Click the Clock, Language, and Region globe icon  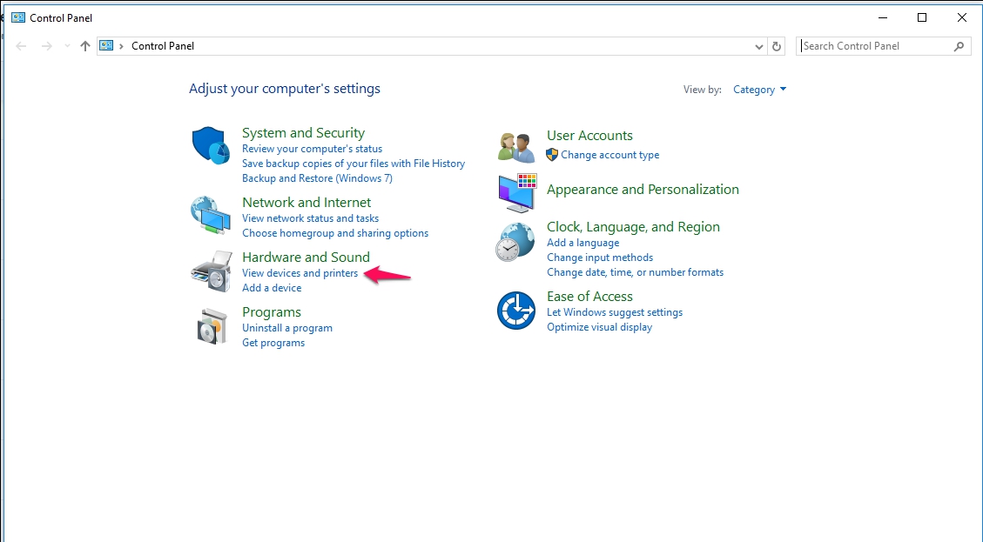tap(515, 242)
